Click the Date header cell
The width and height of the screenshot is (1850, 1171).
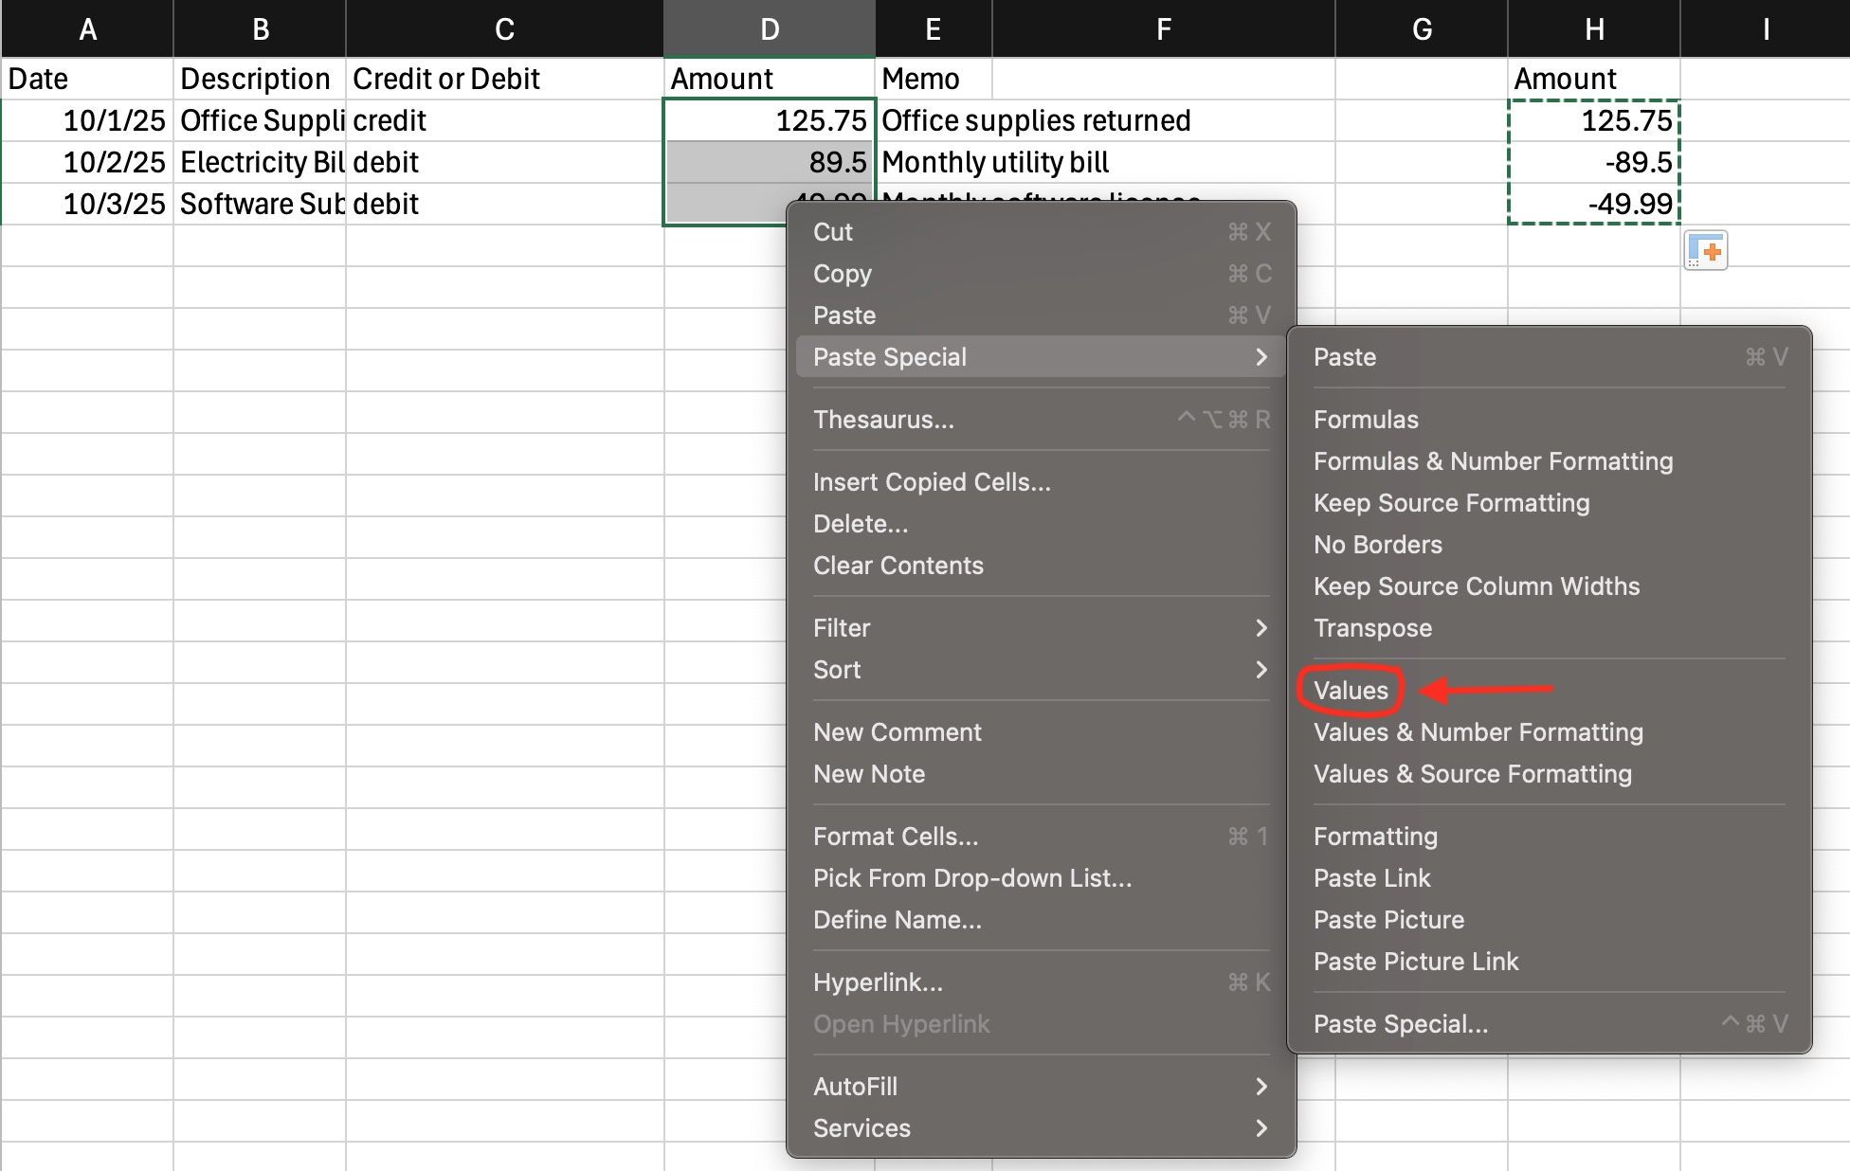[x=87, y=79]
